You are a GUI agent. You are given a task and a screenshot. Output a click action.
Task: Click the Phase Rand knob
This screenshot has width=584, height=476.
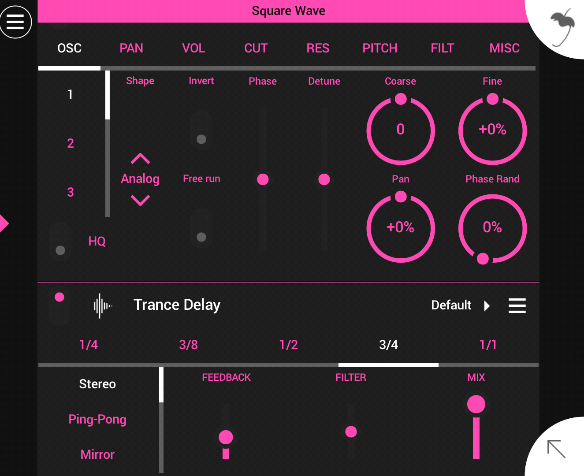tap(492, 228)
